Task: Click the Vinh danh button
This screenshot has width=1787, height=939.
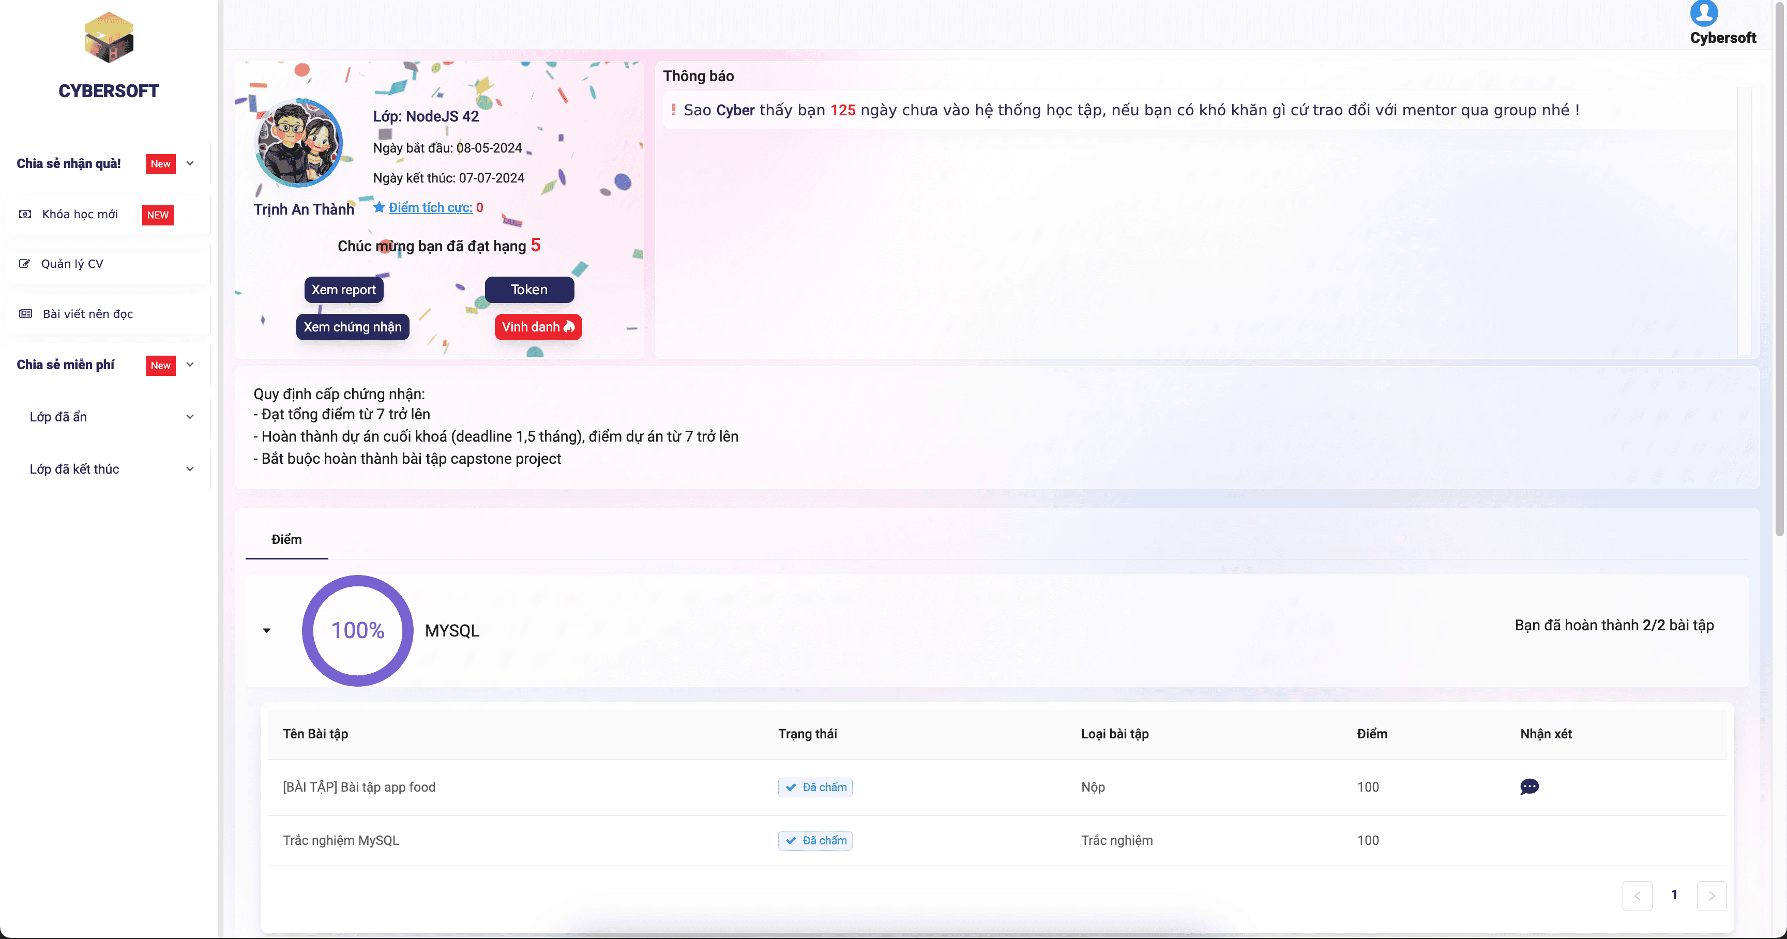Action: point(538,327)
